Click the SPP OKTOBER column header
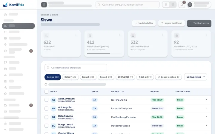The height and width of the screenshot is (134, 215). (183, 92)
